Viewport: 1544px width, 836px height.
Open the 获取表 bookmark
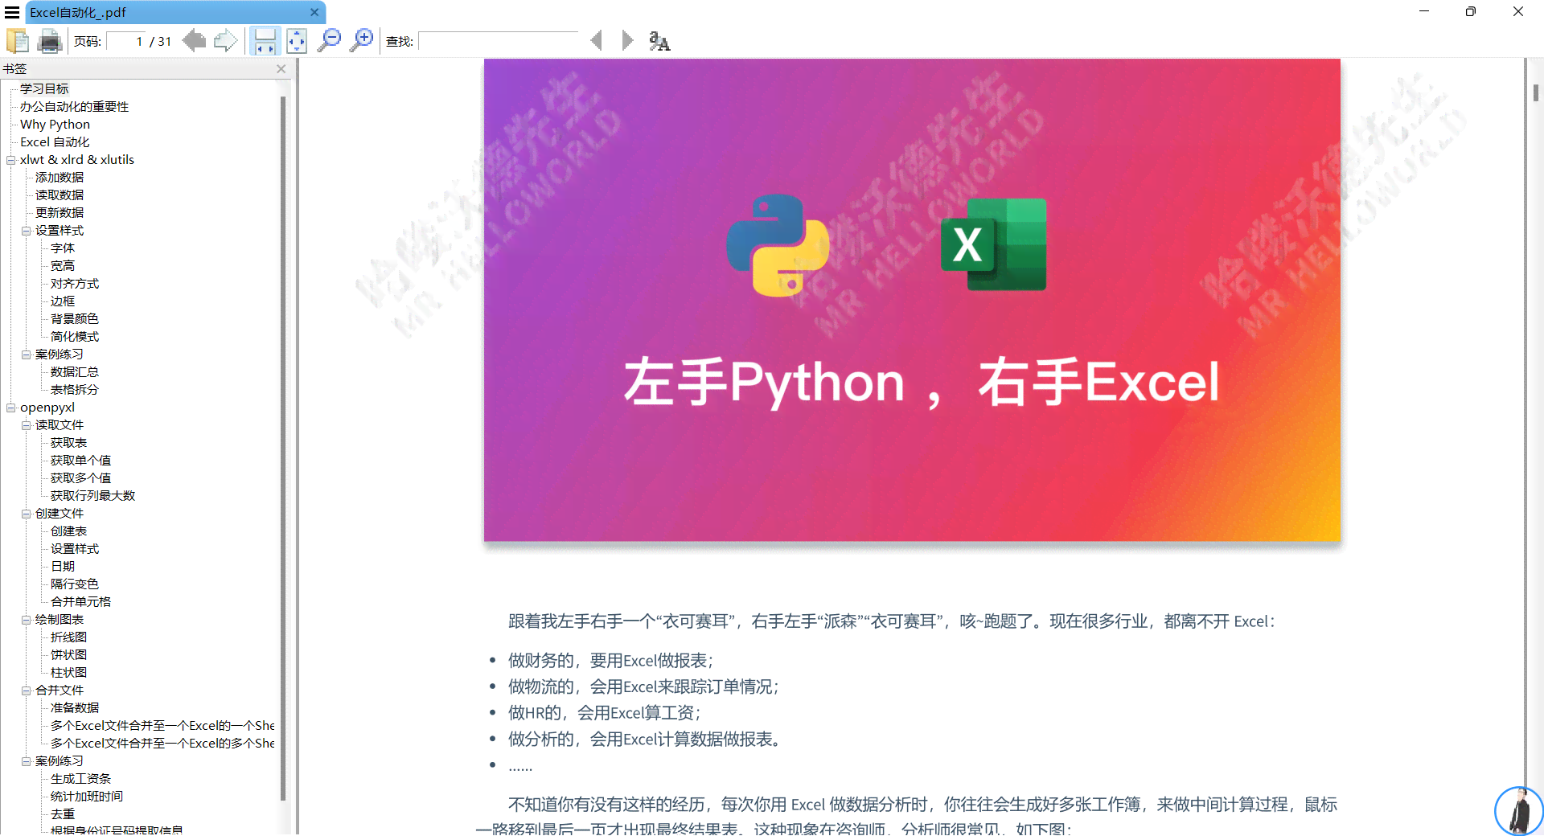[x=68, y=443]
